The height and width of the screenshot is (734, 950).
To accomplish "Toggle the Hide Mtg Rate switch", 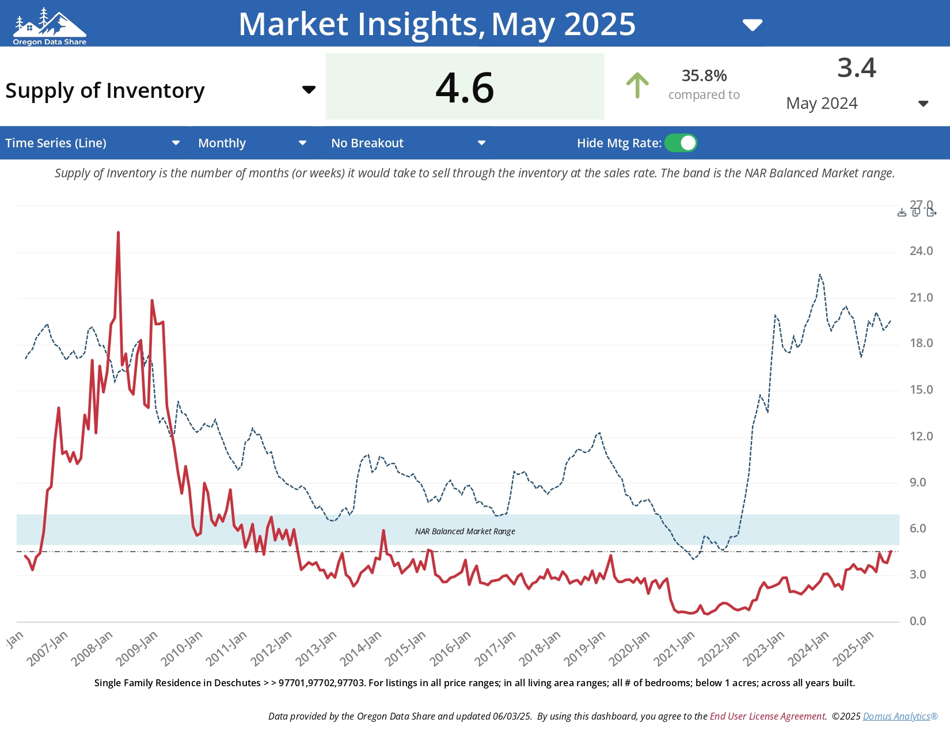I will pyautogui.click(x=681, y=143).
